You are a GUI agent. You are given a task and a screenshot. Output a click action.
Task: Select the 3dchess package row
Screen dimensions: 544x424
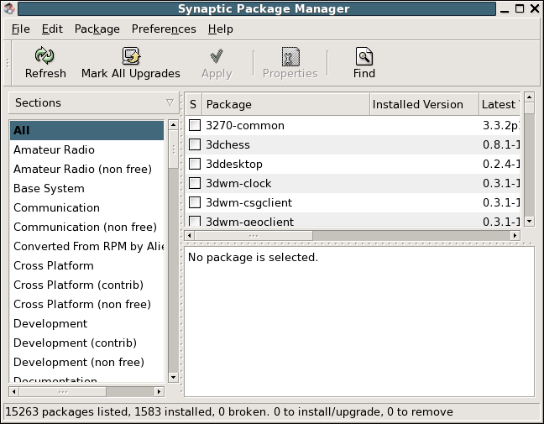coord(353,144)
